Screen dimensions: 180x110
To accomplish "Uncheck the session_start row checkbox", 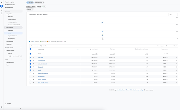I will (x=30, y=61).
